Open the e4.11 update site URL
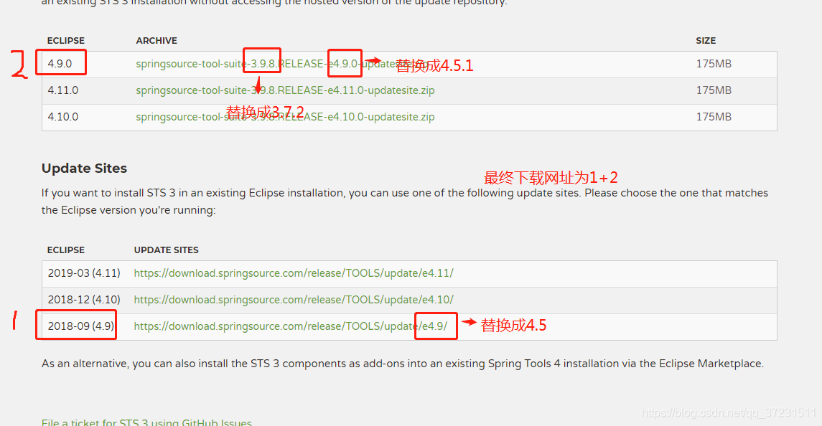822x426 pixels. [x=294, y=273]
